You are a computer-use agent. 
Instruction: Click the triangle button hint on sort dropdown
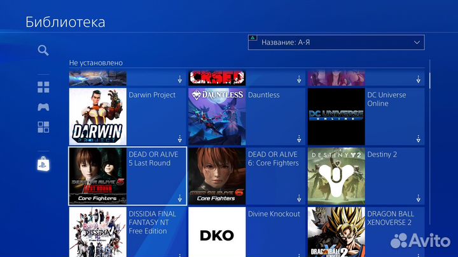point(253,37)
